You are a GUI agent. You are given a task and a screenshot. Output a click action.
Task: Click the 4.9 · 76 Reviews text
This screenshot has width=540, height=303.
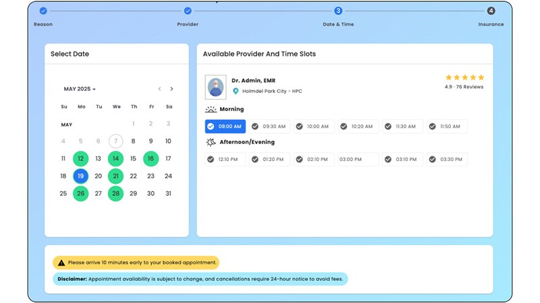click(x=464, y=87)
